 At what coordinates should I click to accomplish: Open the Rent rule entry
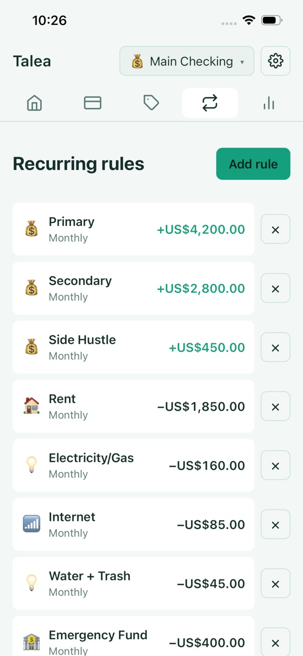tap(133, 406)
